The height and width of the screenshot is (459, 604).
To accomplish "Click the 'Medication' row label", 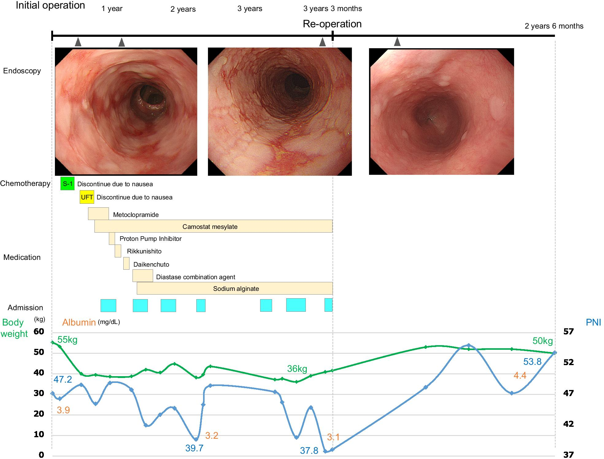I will [22, 257].
